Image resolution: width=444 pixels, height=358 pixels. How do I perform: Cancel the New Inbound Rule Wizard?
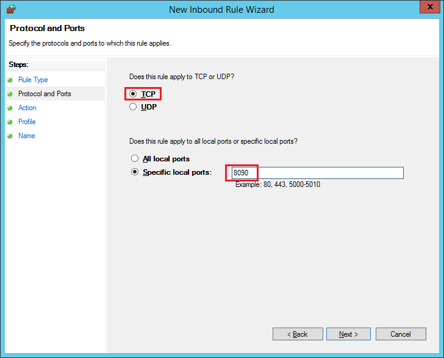[400, 334]
